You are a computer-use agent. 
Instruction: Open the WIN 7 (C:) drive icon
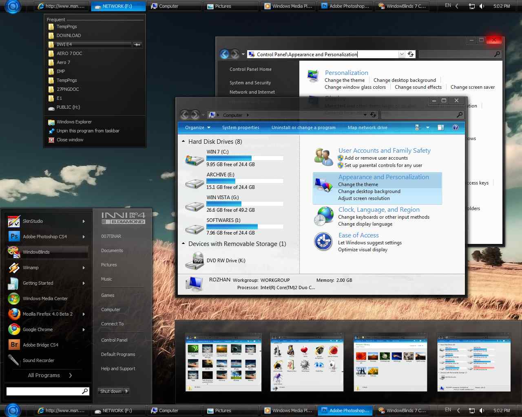(x=195, y=160)
